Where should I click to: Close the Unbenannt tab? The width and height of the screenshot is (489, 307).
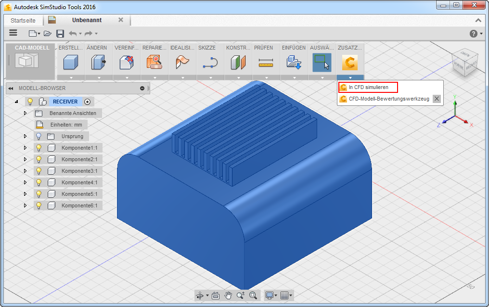coord(121,20)
